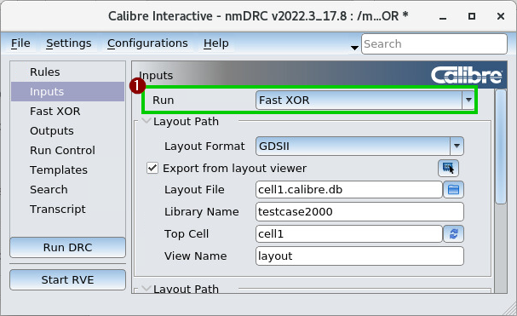This screenshot has width=517, height=316.
Task: Open the Settings menu
Action: click(69, 43)
